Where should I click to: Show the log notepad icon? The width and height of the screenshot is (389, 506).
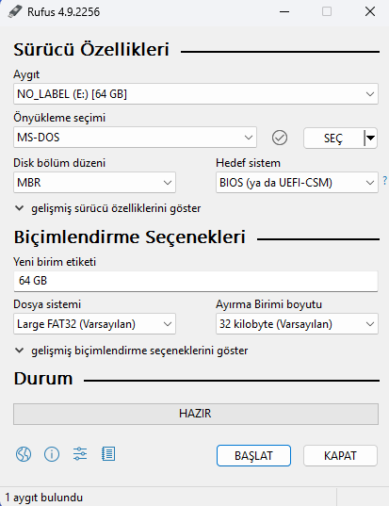coord(108,454)
